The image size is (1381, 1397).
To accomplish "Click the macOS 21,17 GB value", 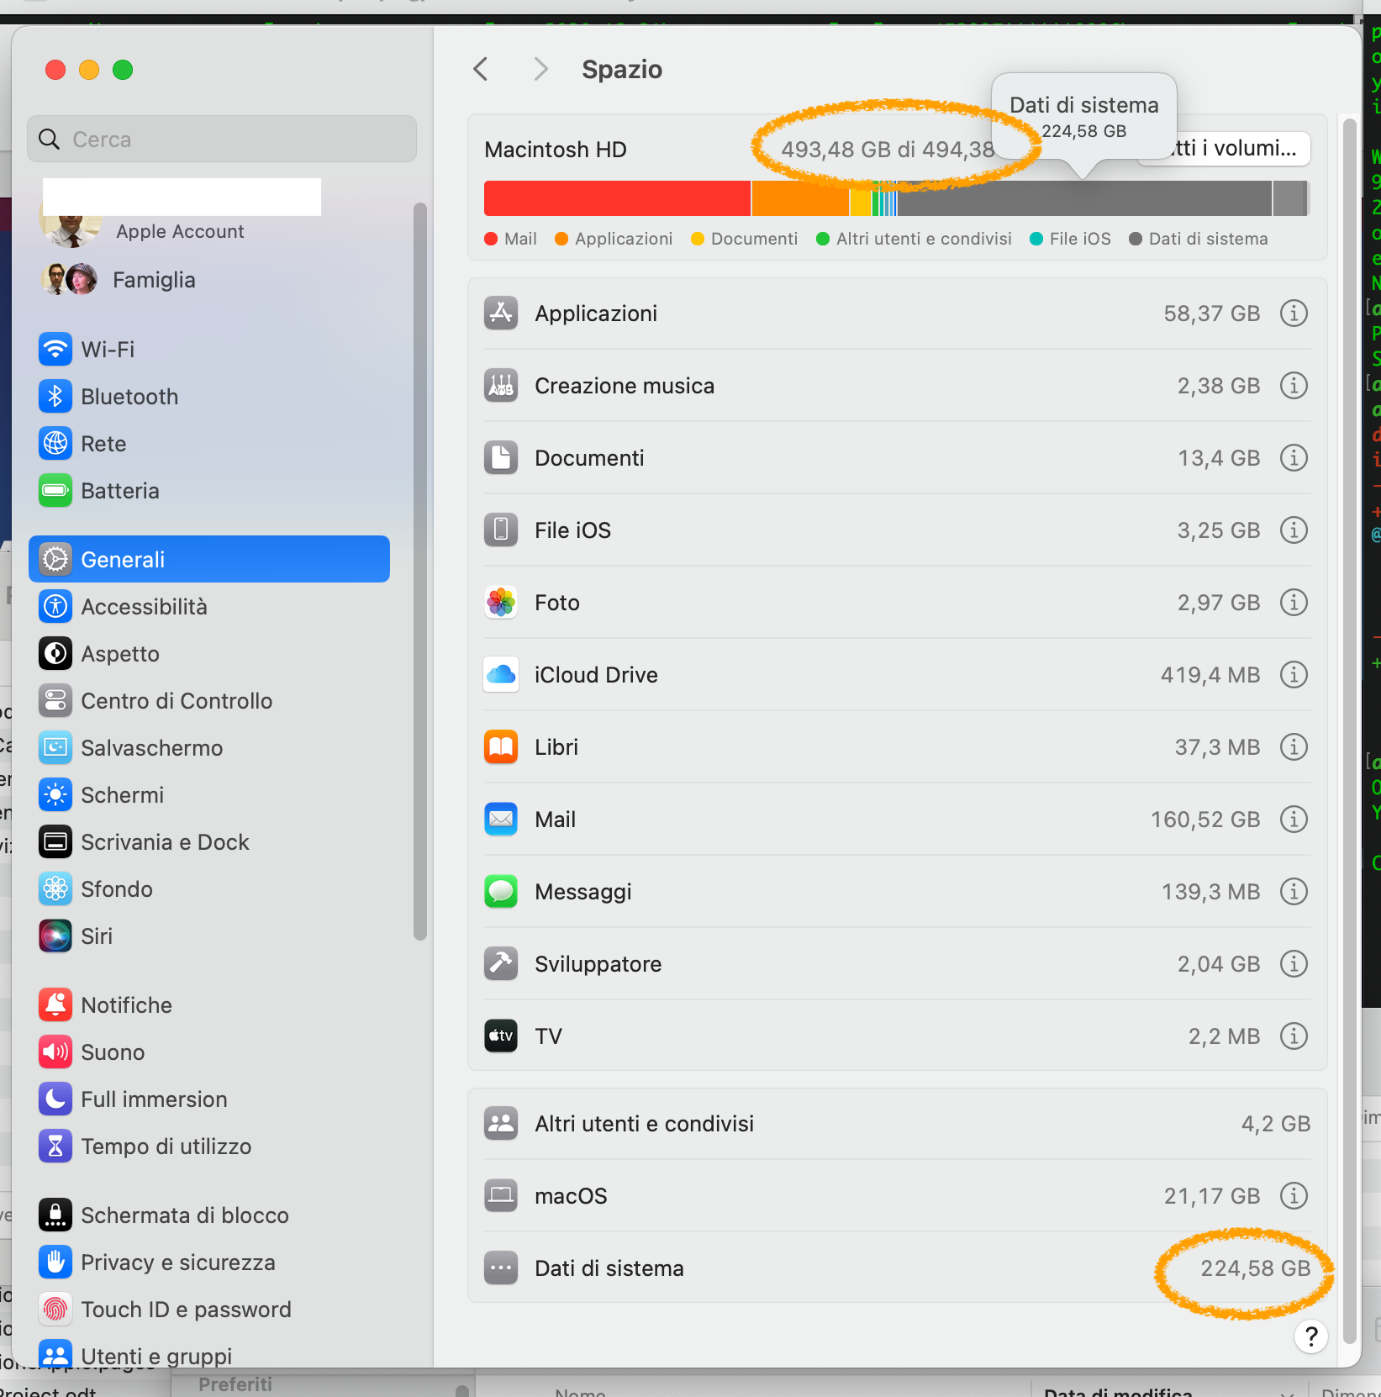I will pyautogui.click(x=1212, y=1196).
